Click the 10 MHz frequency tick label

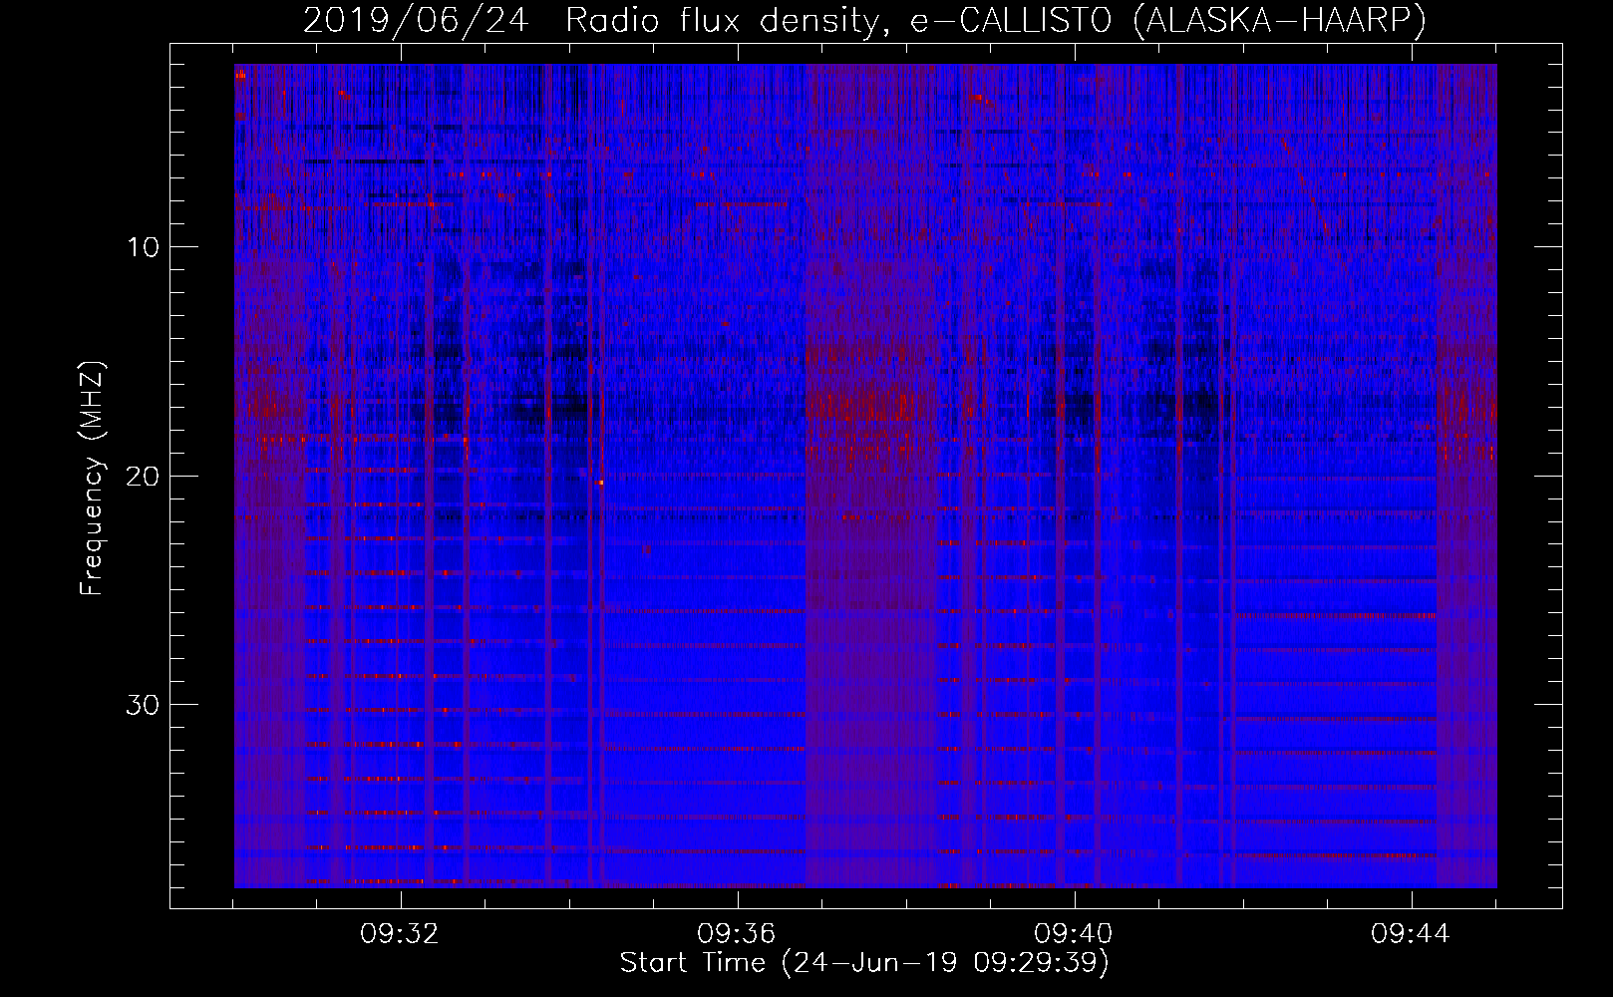point(144,247)
